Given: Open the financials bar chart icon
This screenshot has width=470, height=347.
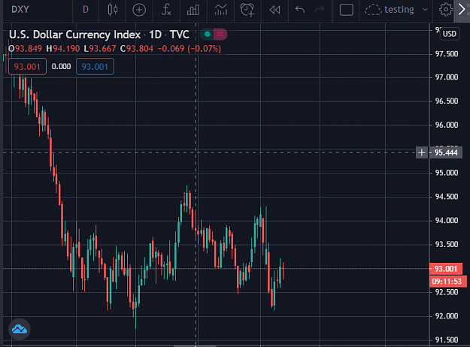Looking at the screenshot, I should point(193,10).
